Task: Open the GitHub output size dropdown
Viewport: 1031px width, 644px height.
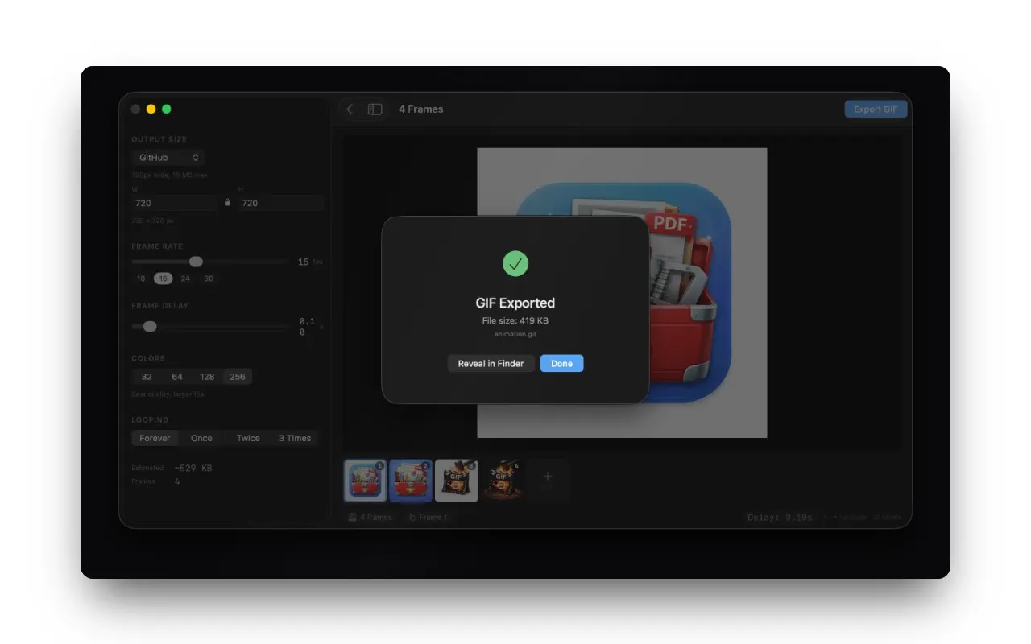Action: [168, 158]
